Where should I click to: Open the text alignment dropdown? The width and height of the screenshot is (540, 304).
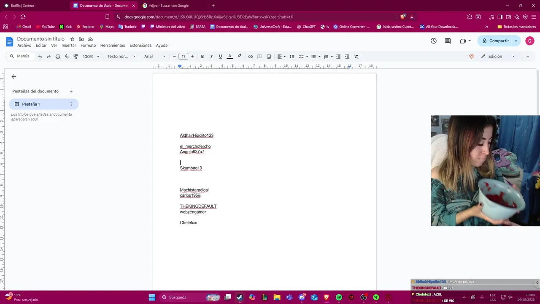[x=281, y=57]
